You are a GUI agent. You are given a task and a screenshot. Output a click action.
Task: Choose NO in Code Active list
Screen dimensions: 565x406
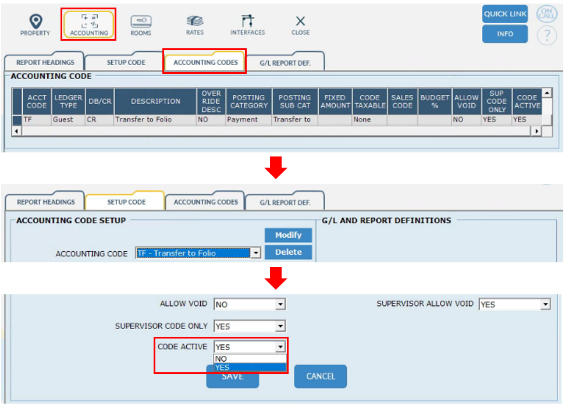pyautogui.click(x=221, y=359)
